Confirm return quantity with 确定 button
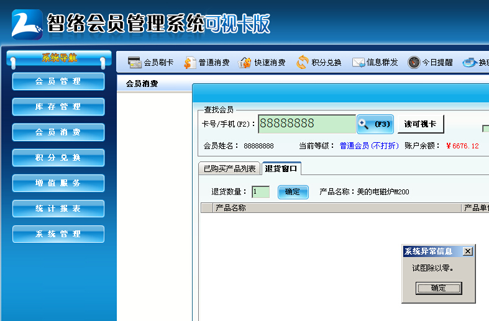489x321 pixels. point(293,192)
